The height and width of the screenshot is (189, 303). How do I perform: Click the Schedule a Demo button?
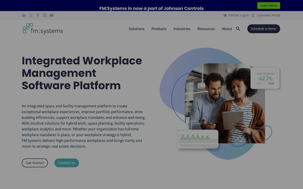coord(264,29)
